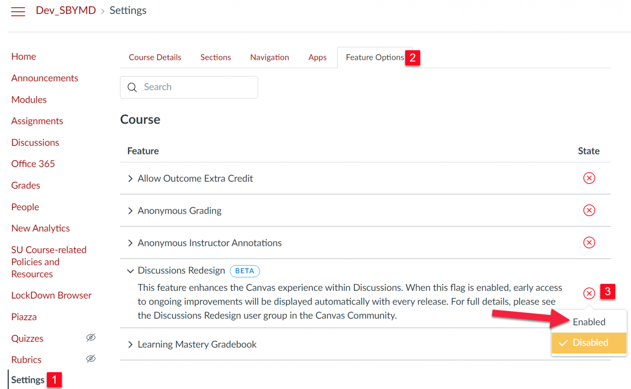
Task: Toggle the eye icon next to Quizzes
Action: pos(91,338)
